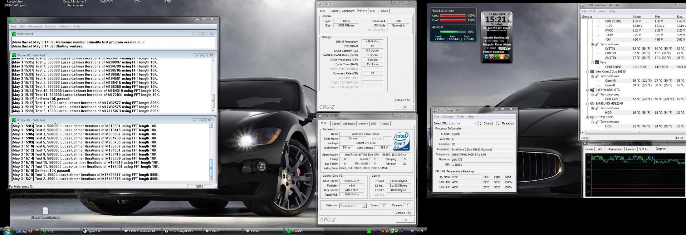
Task: Click the show desktop quick launch icon
Action: pos(19,231)
